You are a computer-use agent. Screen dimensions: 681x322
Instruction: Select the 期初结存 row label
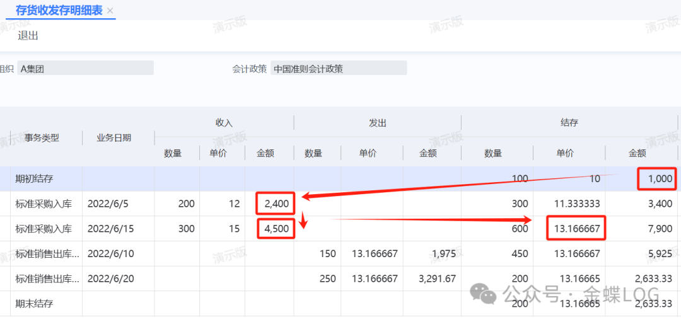tap(35, 179)
